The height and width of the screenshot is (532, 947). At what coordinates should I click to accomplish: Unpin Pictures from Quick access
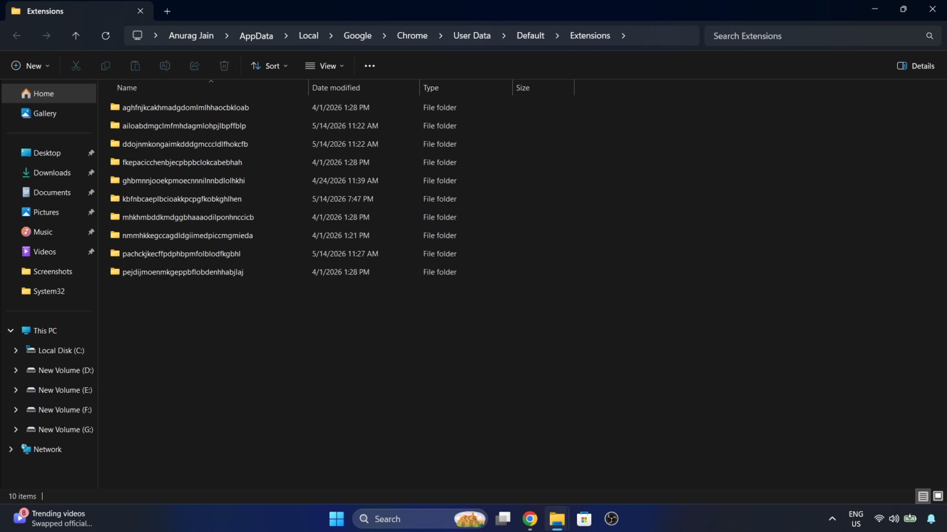(91, 212)
